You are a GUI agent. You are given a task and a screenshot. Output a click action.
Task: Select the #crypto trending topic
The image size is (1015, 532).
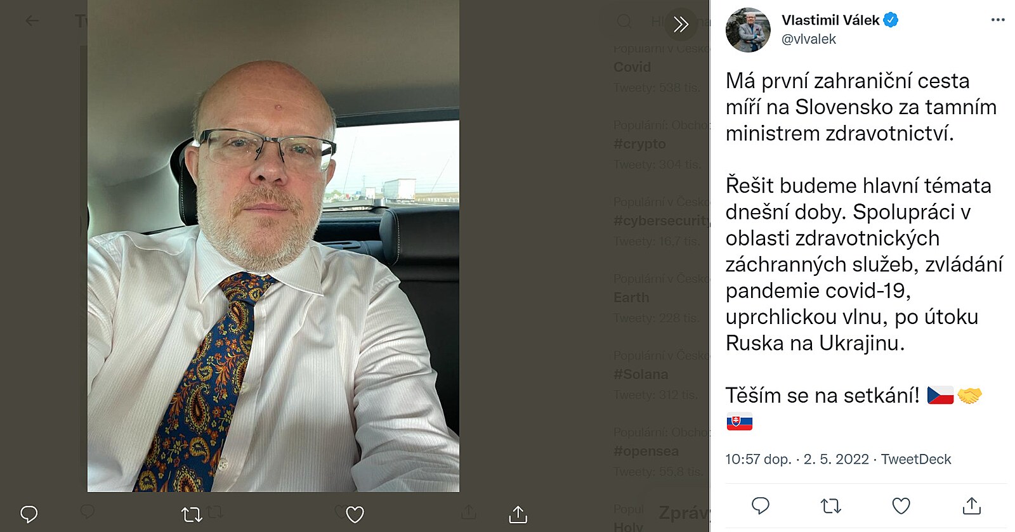[639, 144]
